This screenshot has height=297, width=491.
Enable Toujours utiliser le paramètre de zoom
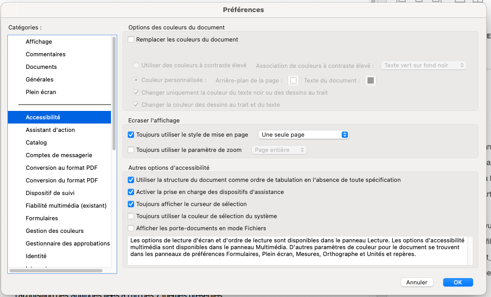(x=131, y=150)
